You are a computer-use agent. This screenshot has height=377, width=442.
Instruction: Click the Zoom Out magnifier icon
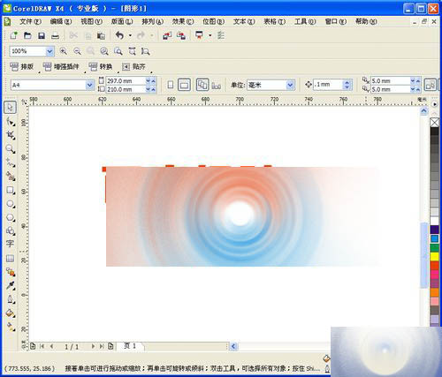click(77, 51)
